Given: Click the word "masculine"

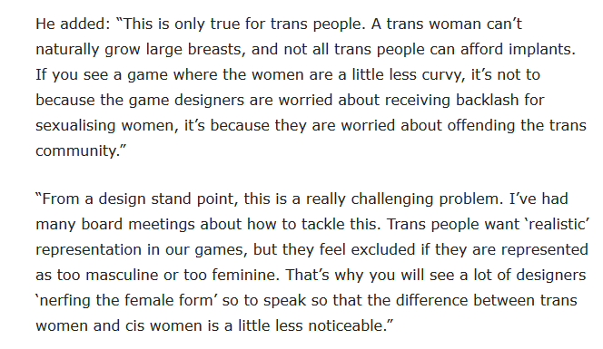Looking at the screenshot, I should (x=121, y=276).
